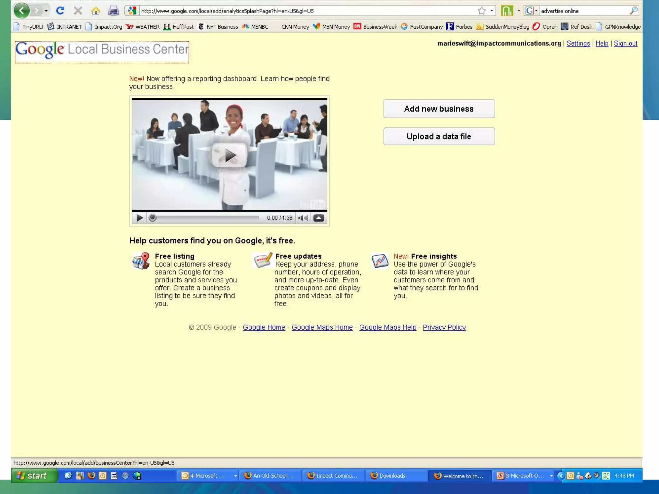Switch to Impact Commu... taskbar window
Image resolution: width=659 pixels, height=494 pixels.
pos(333,476)
